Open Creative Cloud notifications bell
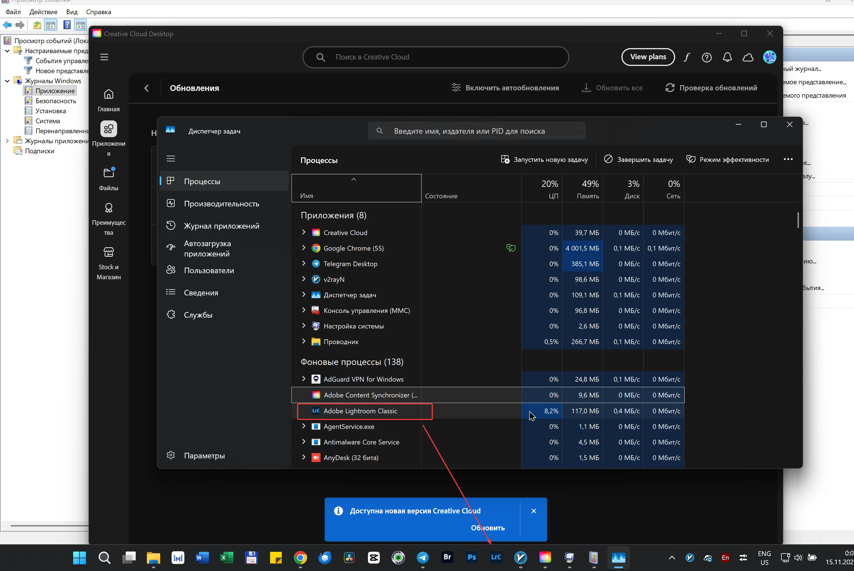The width and height of the screenshot is (854, 571). pos(727,57)
